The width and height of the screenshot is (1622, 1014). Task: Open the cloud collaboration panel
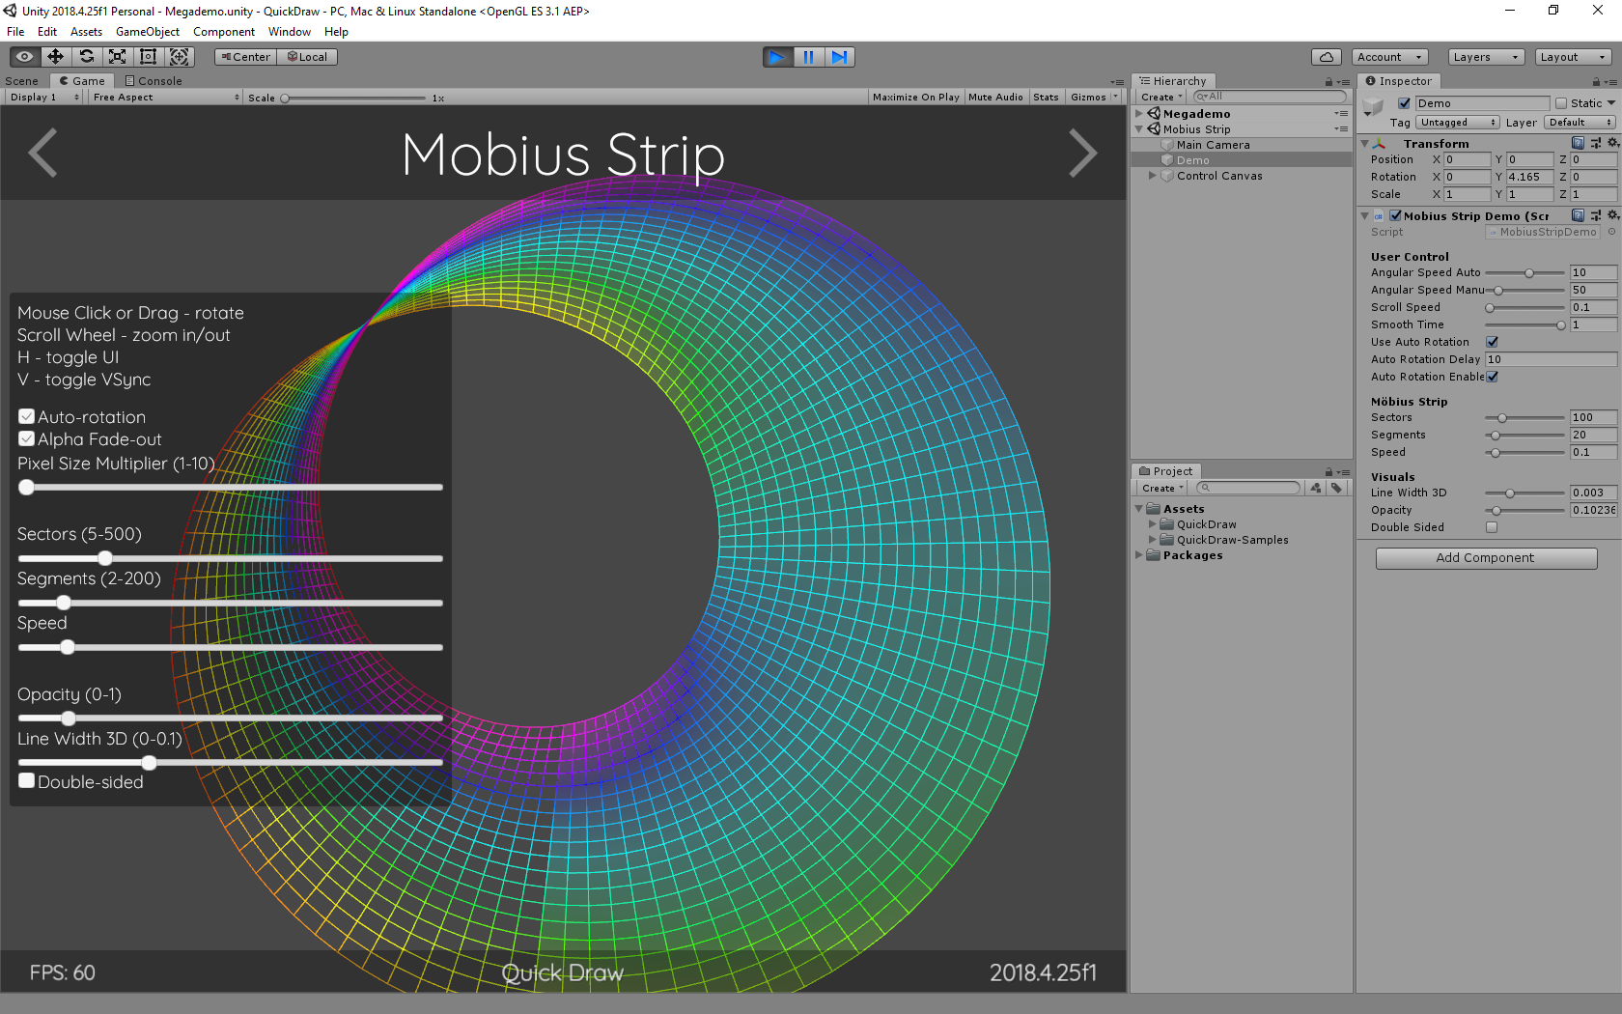pos(1327,56)
